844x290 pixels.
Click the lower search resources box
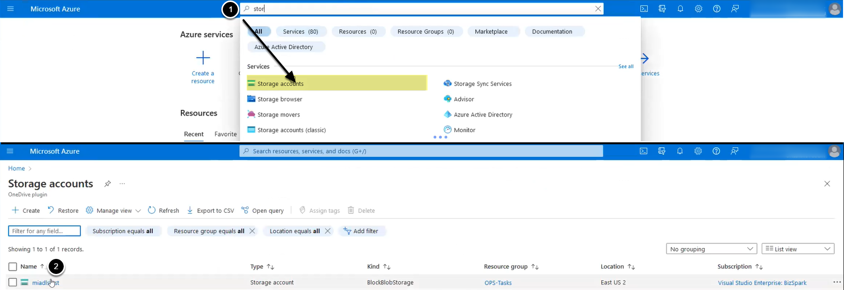(x=421, y=151)
